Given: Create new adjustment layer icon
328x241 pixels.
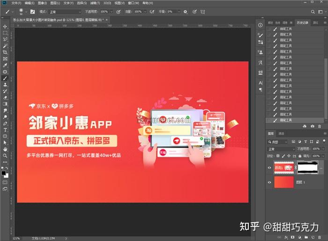Looking at the screenshot, I should (299, 237).
